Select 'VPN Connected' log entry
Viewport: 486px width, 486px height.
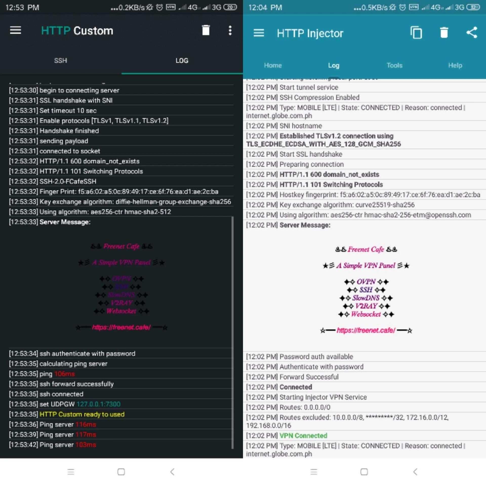click(x=364, y=435)
